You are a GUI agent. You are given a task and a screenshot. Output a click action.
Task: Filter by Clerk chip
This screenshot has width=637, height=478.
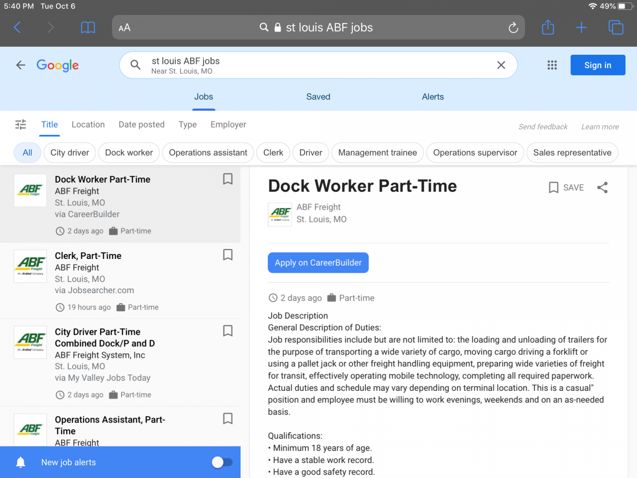click(273, 152)
